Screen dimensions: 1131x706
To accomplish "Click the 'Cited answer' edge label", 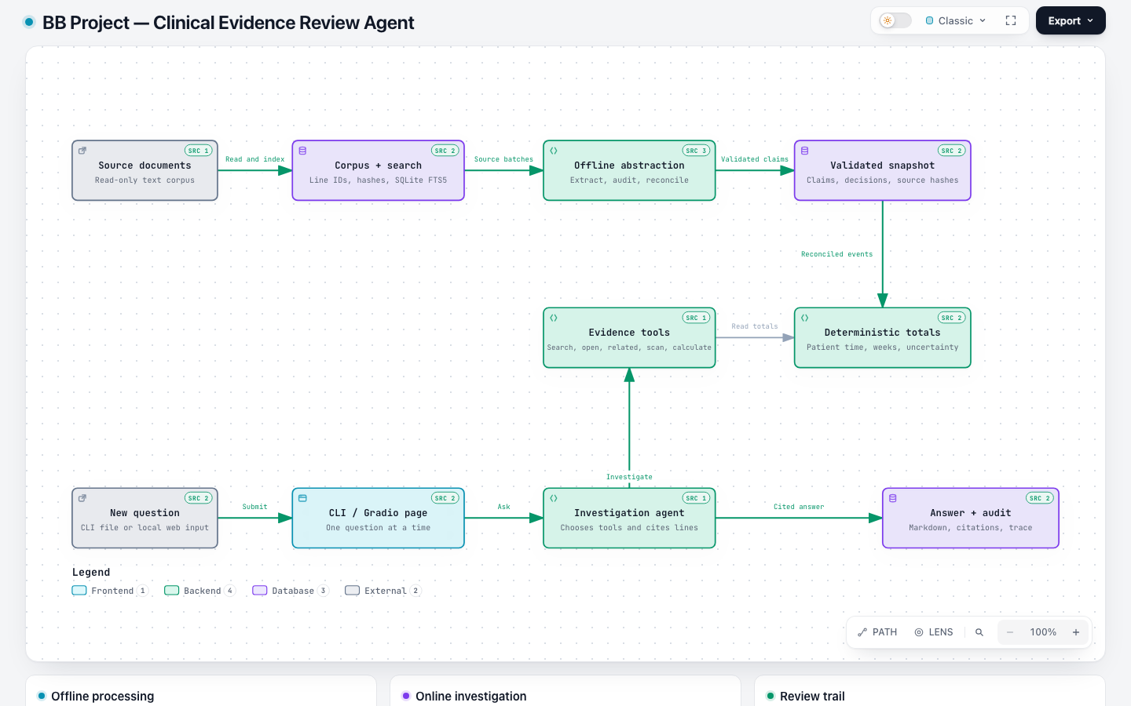I will (x=799, y=507).
